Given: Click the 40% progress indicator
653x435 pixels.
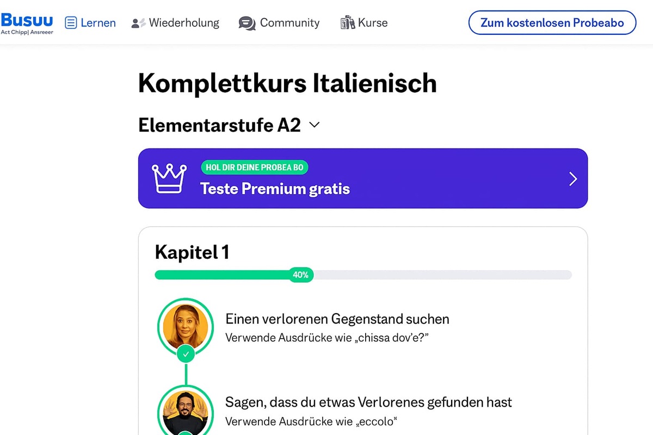Looking at the screenshot, I should pos(300,275).
